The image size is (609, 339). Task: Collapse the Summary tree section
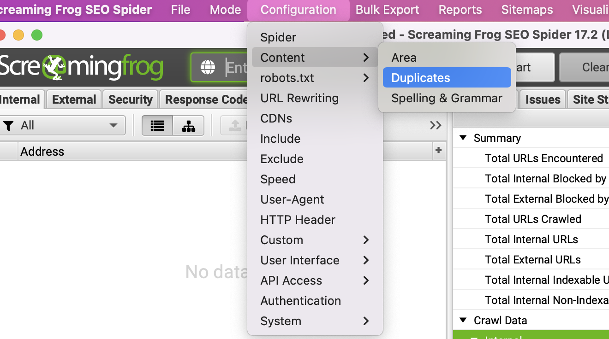click(463, 138)
